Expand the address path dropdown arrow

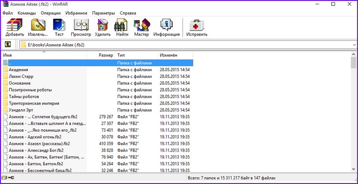point(355,45)
